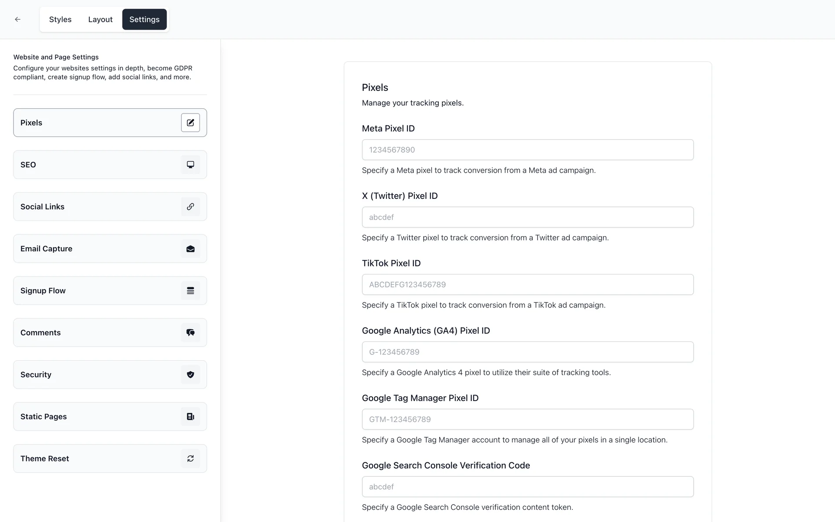The image size is (835, 522).
Task: Click the Security shield icon
Action: [x=190, y=375]
